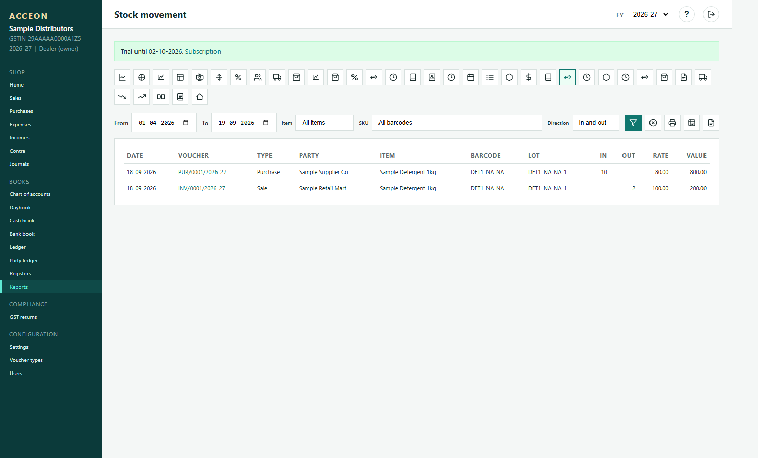Open the FY 2026-27 dropdown
The height and width of the screenshot is (458, 758).
[648, 14]
